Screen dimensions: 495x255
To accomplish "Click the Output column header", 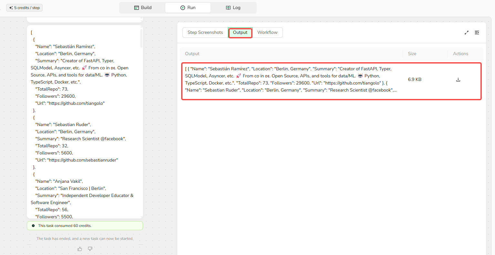I will (x=192, y=54).
